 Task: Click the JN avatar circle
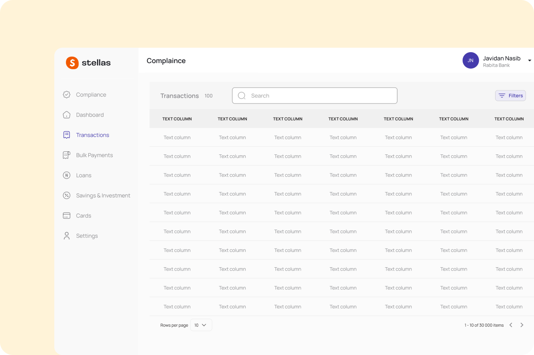pyautogui.click(x=471, y=60)
